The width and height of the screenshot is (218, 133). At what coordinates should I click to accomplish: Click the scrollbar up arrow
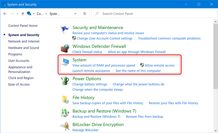216,22
